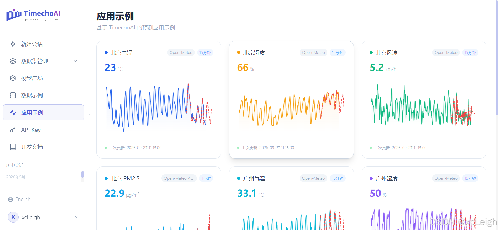Expand the 数据集管理 submenu chevron
The height and width of the screenshot is (230, 498).
75,61
